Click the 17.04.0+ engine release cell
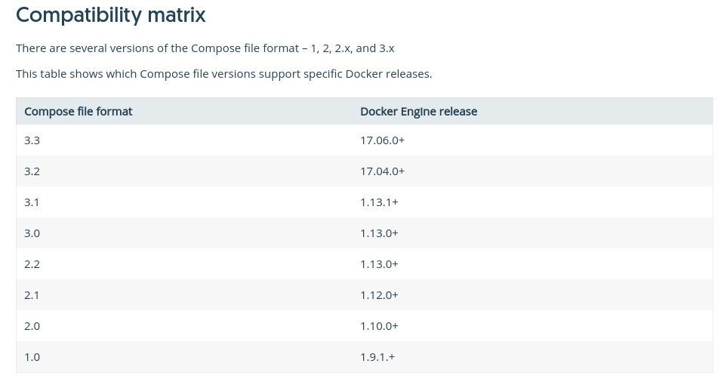The height and width of the screenshot is (379, 727). click(x=383, y=171)
